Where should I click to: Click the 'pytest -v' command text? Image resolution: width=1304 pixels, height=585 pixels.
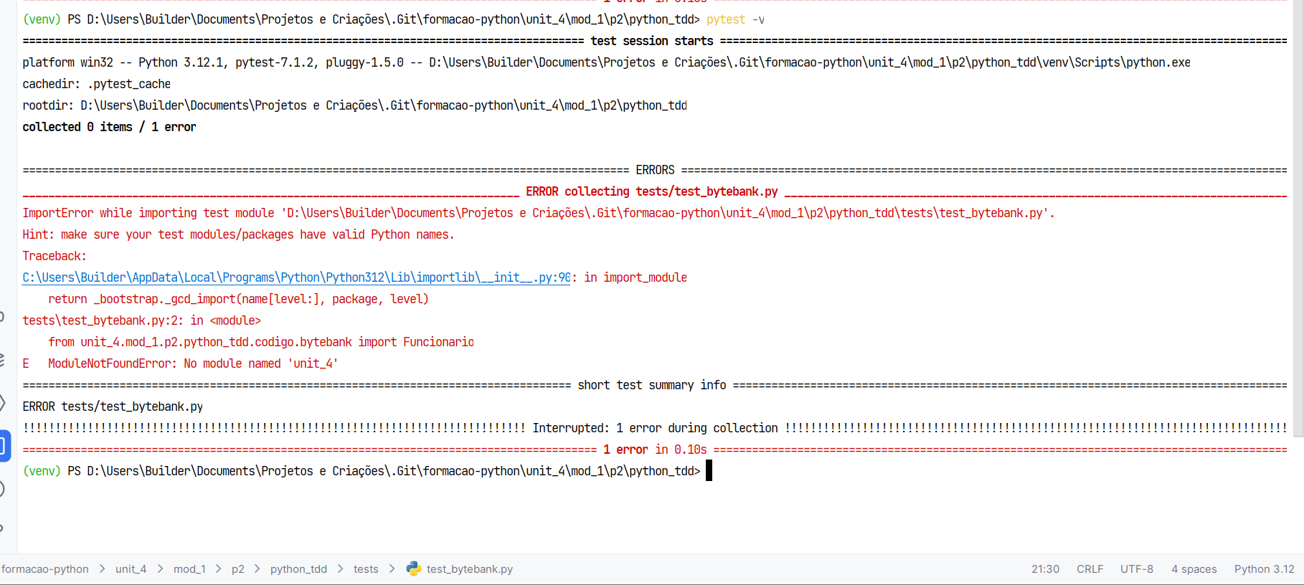(735, 19)
